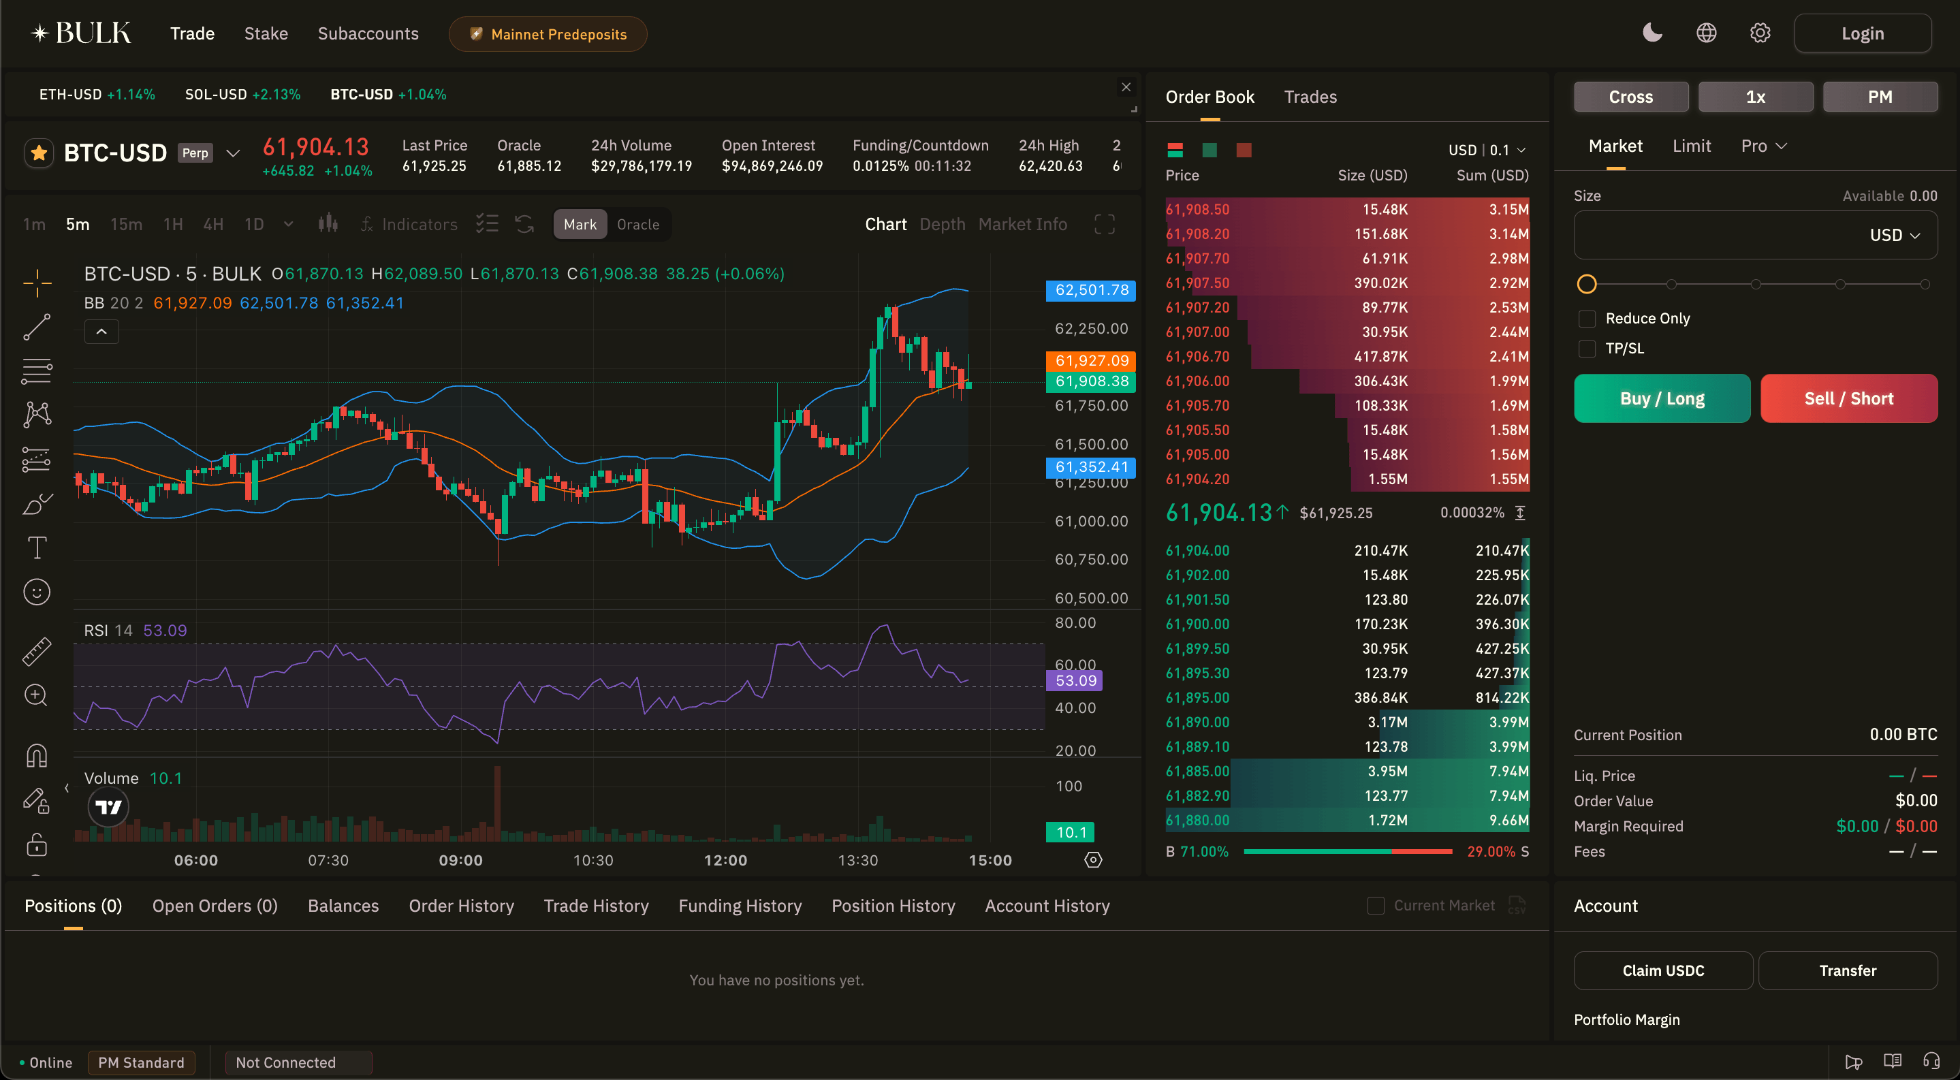1960x1080 pixels.
Task: Open the order book USD 0.1 grouping dropdown
Action: click(x=1487, y=150)
